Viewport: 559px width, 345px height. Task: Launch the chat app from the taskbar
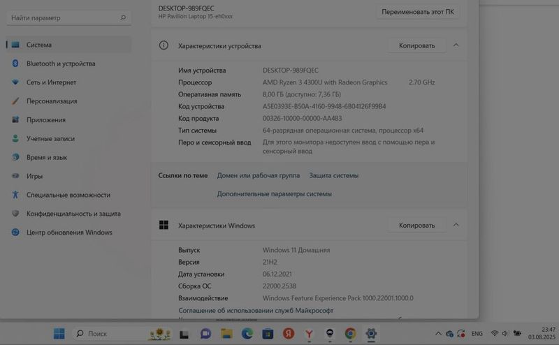pyautogui.click(x=205, y=334)
